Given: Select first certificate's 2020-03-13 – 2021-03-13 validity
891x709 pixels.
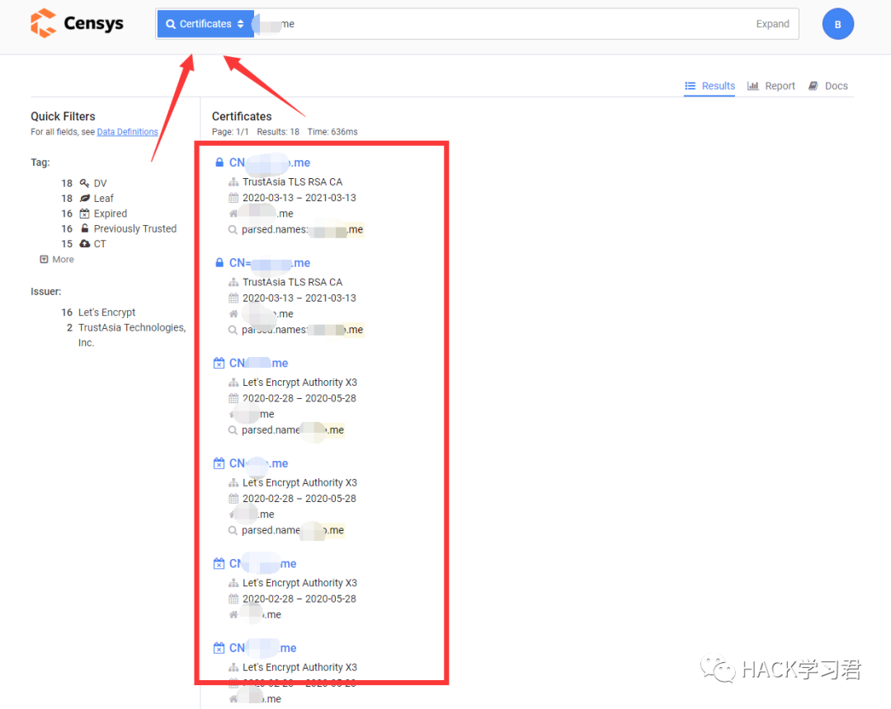Looking at the screenshot, I should point(299,198).
